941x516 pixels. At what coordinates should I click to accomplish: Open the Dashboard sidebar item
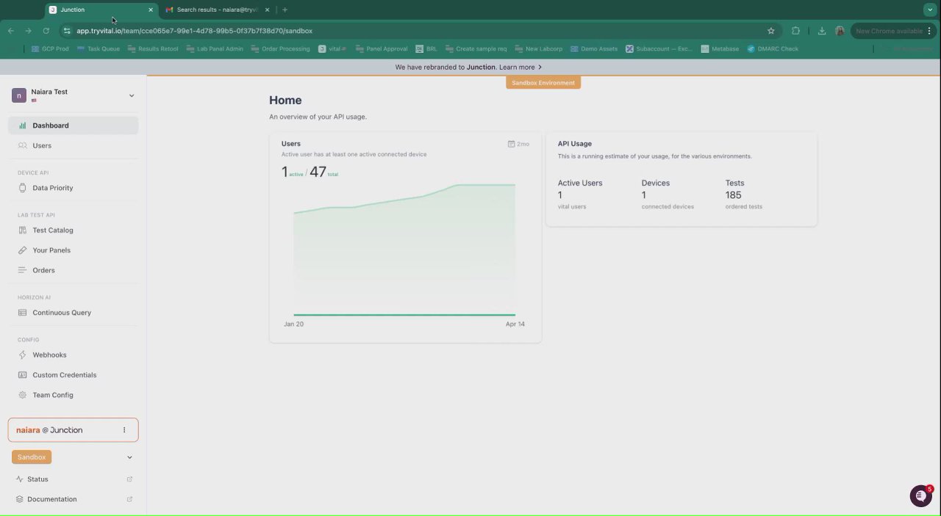click(x=73, y=126)
